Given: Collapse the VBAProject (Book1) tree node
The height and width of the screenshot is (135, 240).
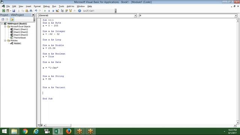Looking at the screenshot, I should [2, 24].
